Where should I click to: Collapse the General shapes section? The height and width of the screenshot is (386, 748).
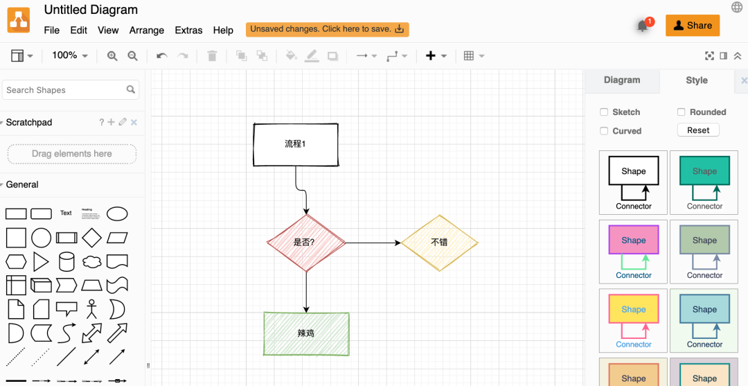(22, 185)
